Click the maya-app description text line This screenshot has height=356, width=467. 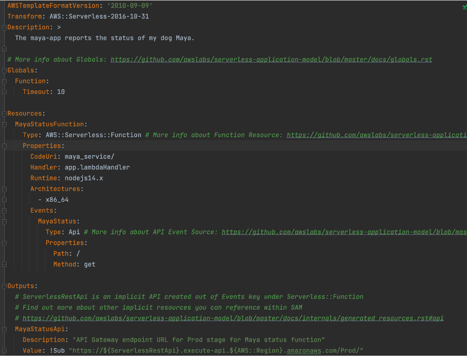pos(105,38)
